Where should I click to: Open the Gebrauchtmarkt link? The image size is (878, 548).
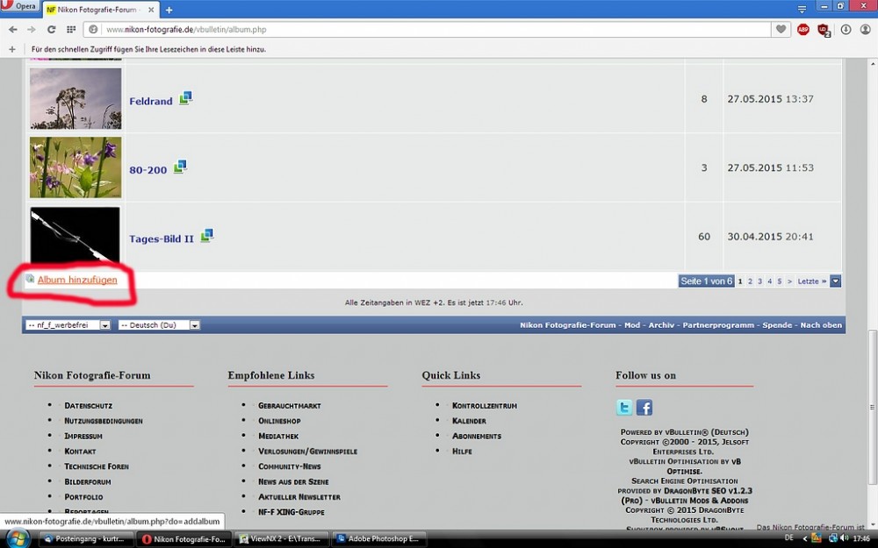coord(289,405)
